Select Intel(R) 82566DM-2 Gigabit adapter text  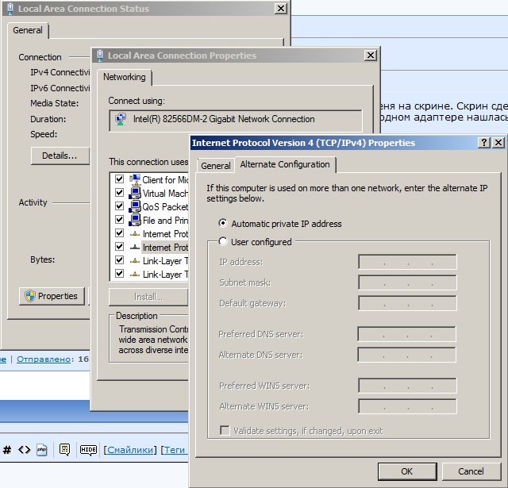click(x=224, y=119)
